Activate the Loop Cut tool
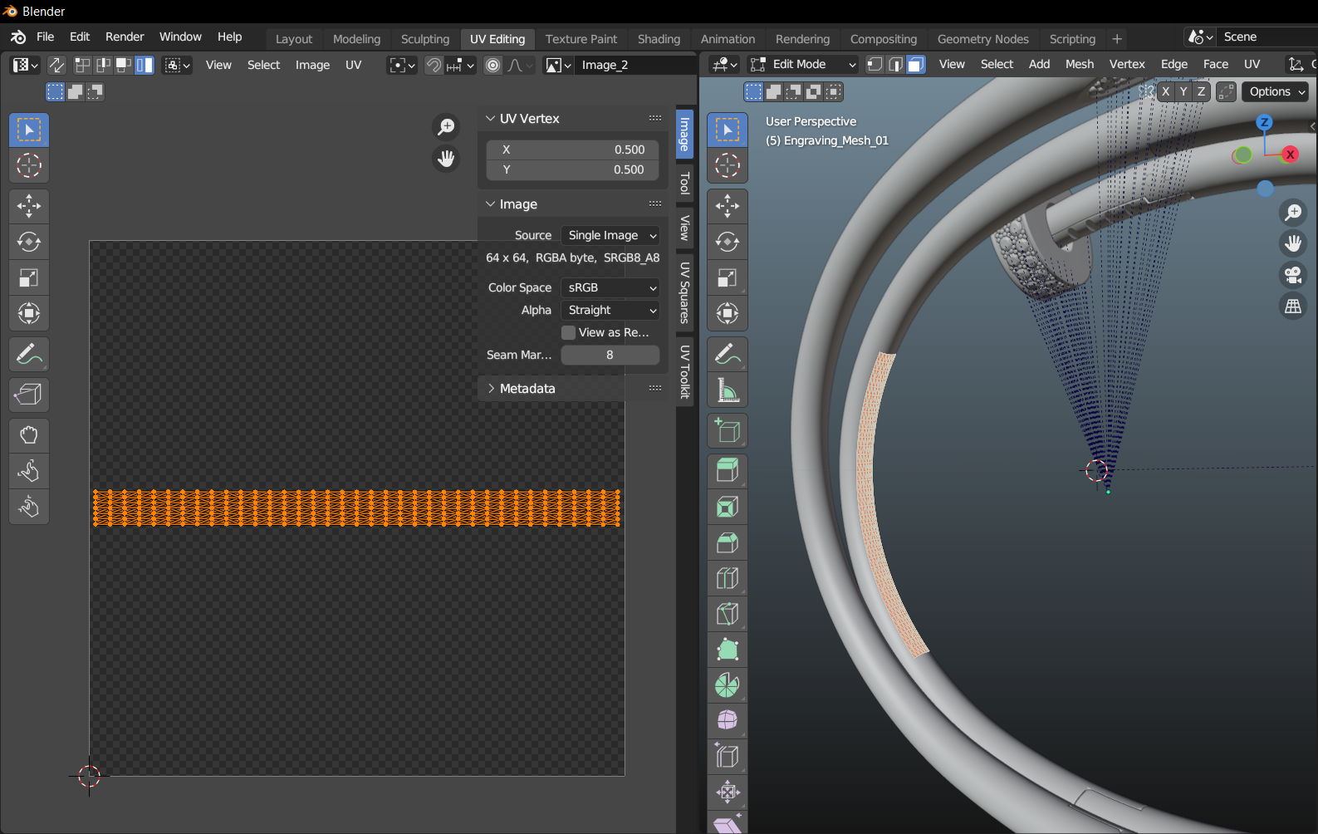Screen dimensions: 1318x834 coord(728,578)
